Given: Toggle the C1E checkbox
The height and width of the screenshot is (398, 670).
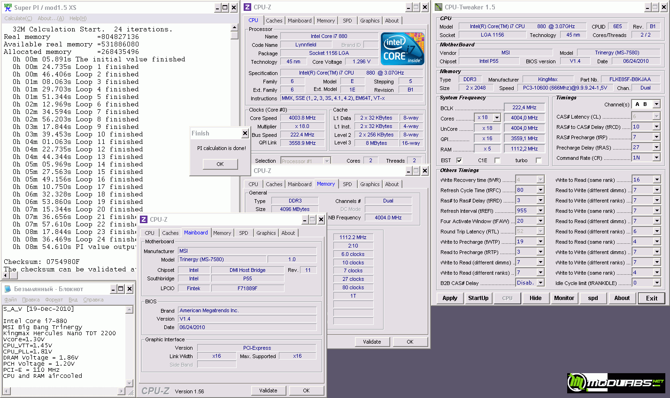Looking at the screenshot, I should [x=497, y=160].
